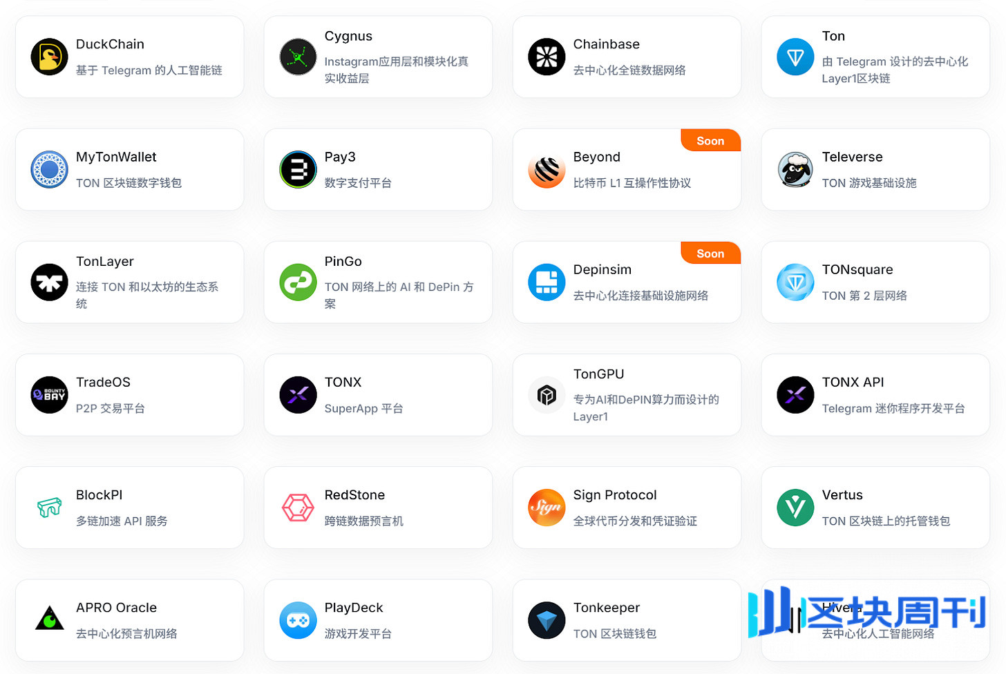Open the MyTonWallet title link
This screenshot has height=674, width=1006.
pyautogui.click(x=116, y=157)
